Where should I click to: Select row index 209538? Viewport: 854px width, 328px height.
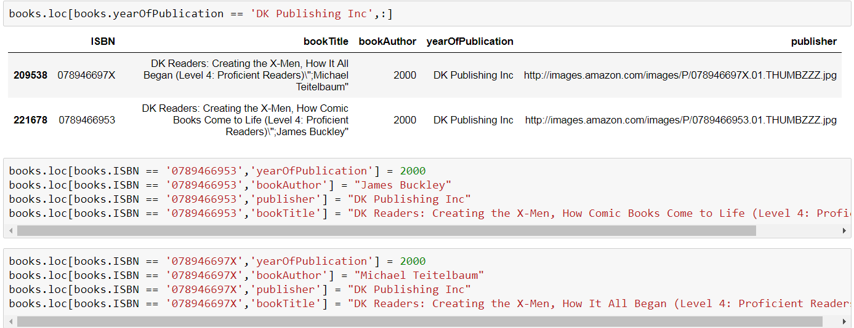[x=30, y=75]
